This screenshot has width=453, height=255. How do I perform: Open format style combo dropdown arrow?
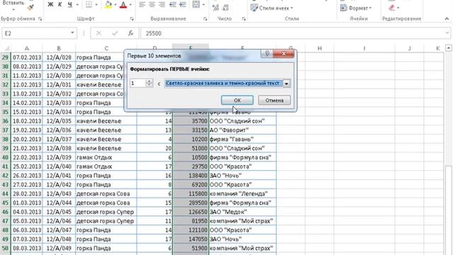[286, 84]
